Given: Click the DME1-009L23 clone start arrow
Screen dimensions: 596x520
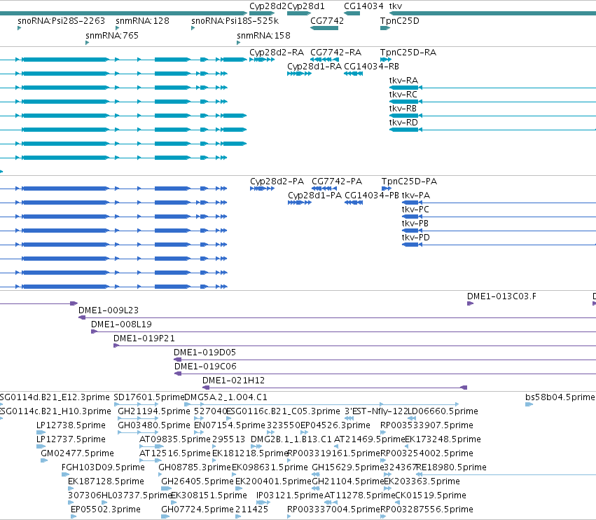Looking at the screenshot, I should 82,317.
